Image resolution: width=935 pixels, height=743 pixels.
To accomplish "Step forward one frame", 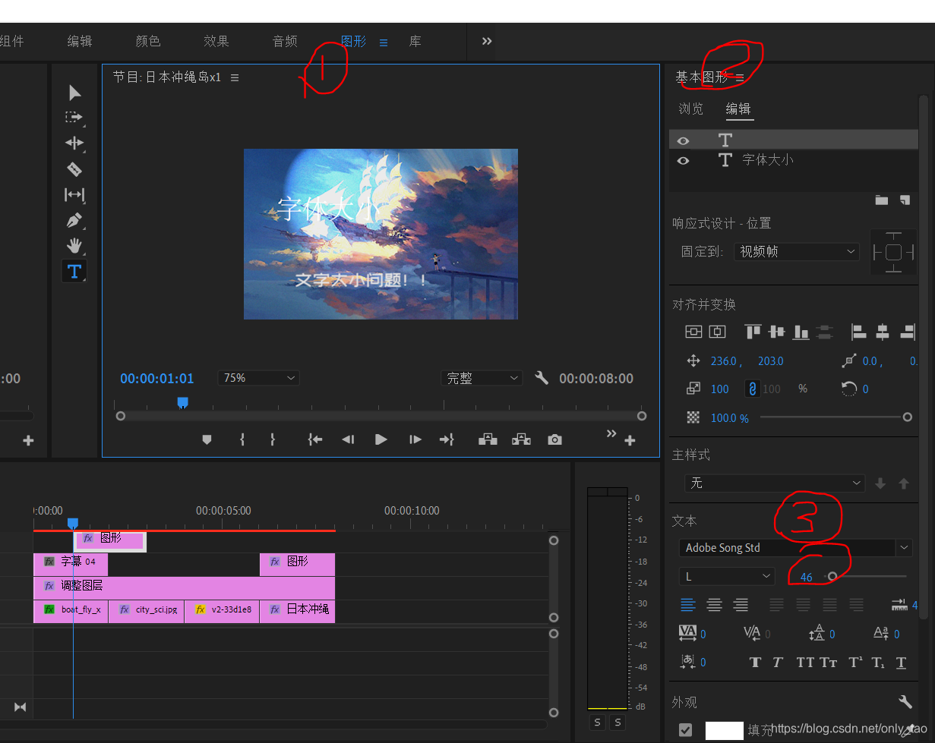I will click(415, 439).
